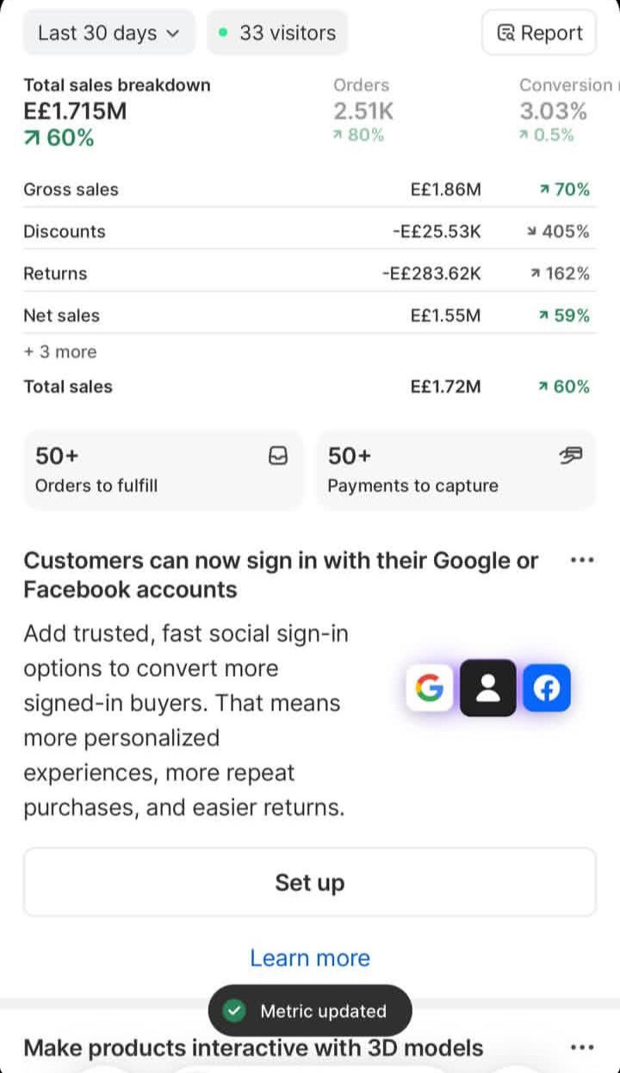Click the Google sign-in icon
The image size is (620, 1073).
click(x=430, y=687)
